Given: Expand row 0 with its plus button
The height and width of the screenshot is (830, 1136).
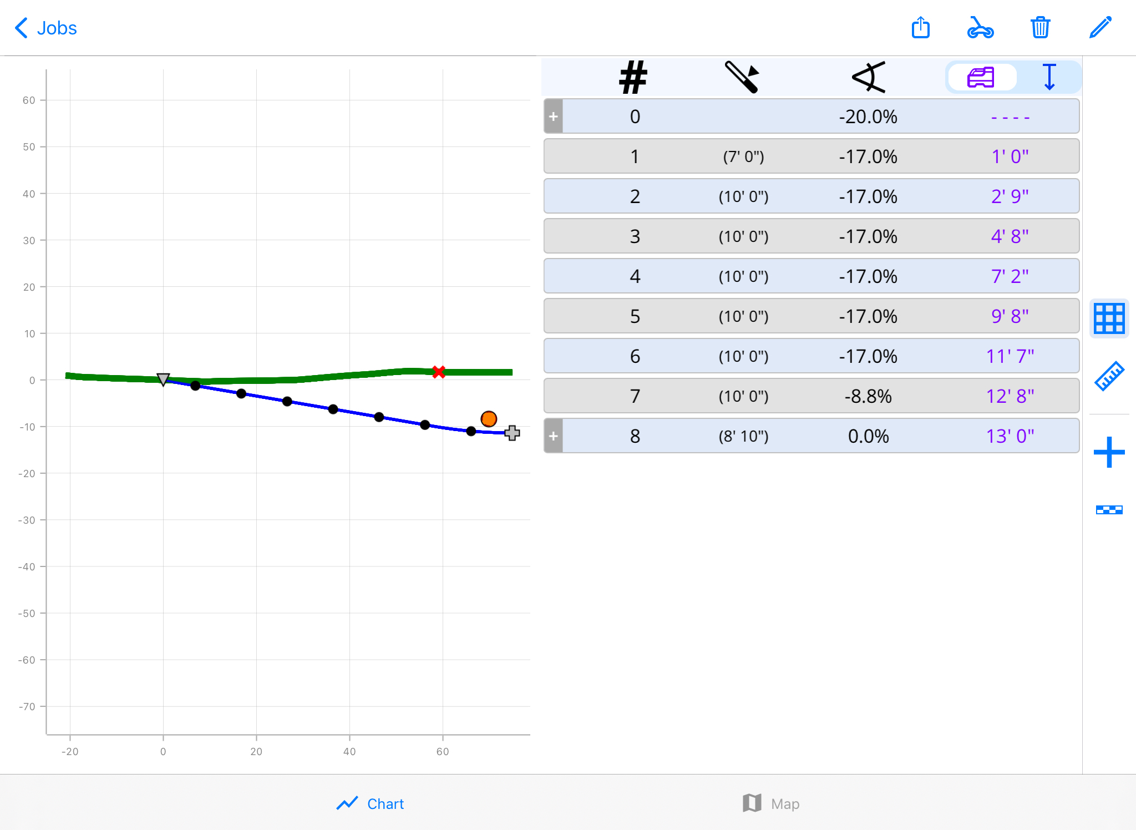Looking at the screenshot, I should 554,117.
